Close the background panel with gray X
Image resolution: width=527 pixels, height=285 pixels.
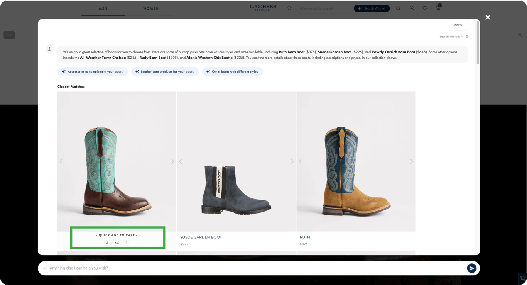tap(520, 35)
